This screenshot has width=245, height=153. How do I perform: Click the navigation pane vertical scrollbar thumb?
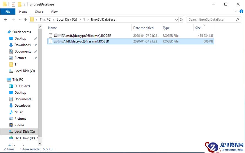pyautogui.click(x=40, y=83)
